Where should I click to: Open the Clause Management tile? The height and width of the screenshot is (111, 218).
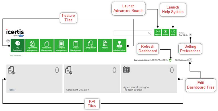tap(76, 45)
